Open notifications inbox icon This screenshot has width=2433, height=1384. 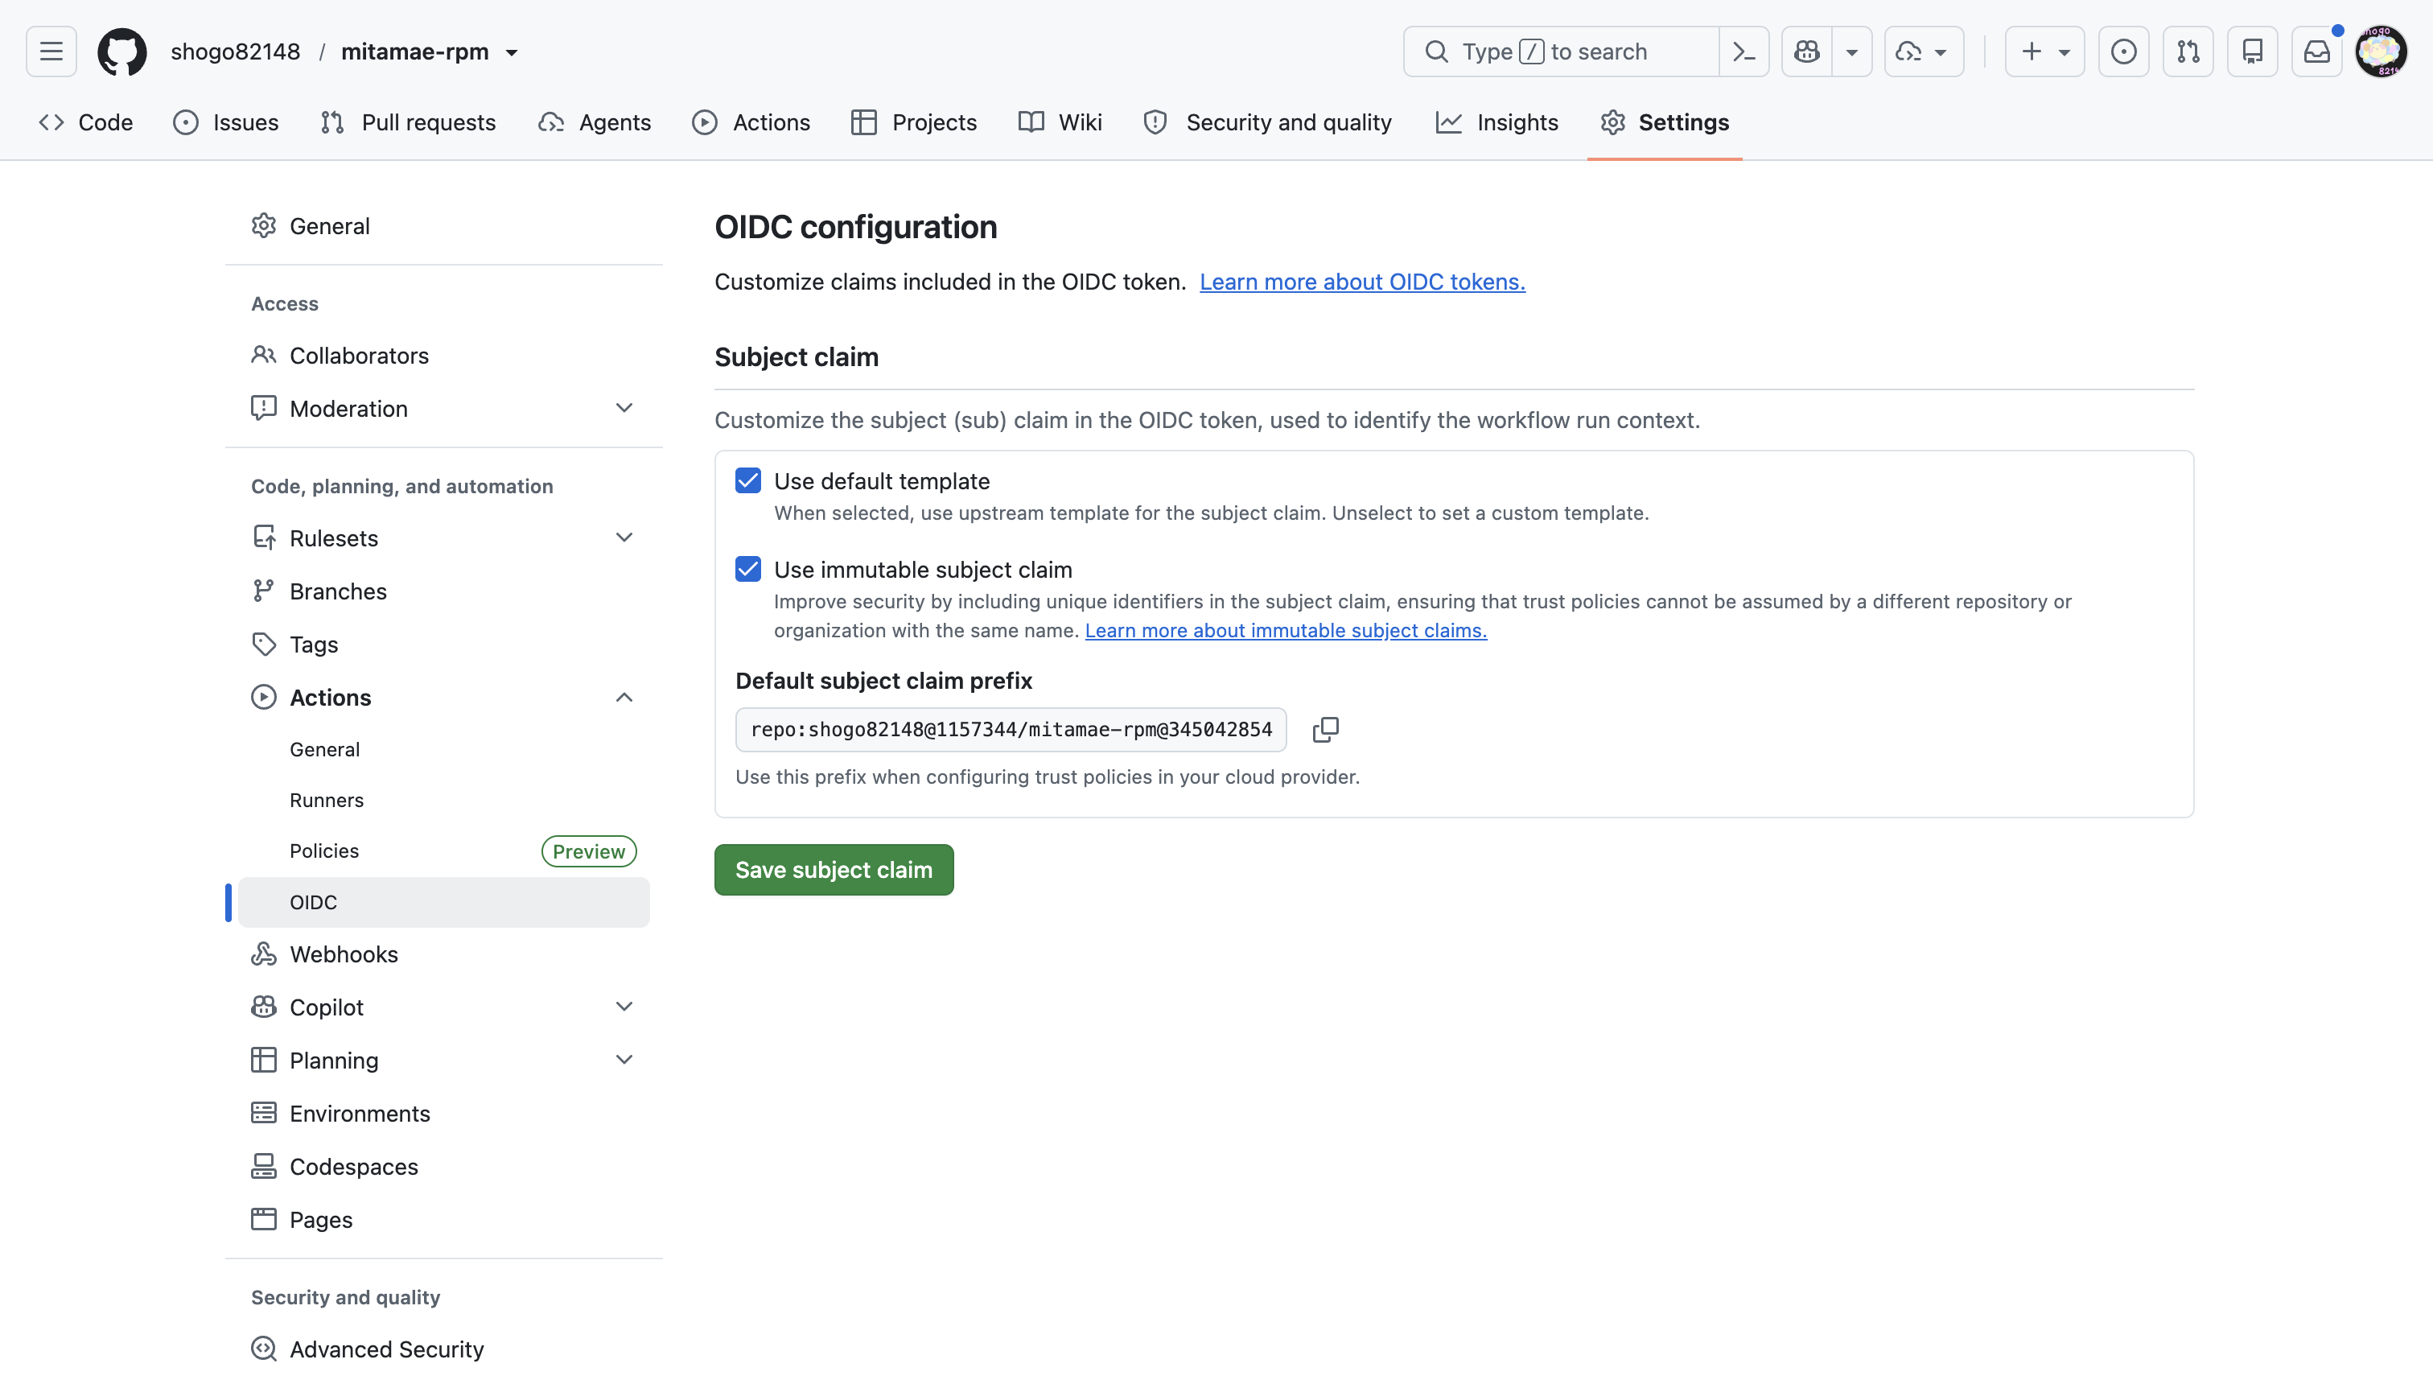(2316, 51)
